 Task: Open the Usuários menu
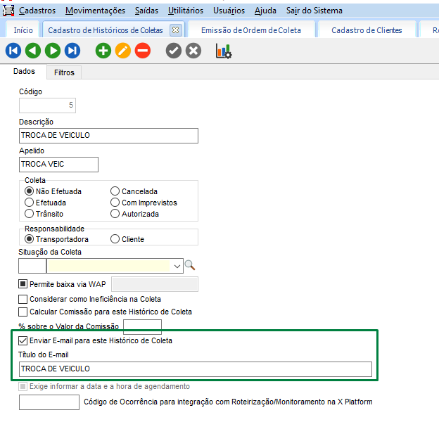[229, 11]
